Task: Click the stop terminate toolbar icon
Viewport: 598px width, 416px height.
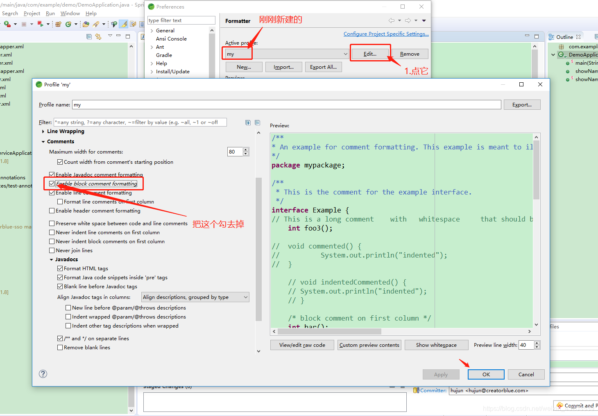Action: 24,24
